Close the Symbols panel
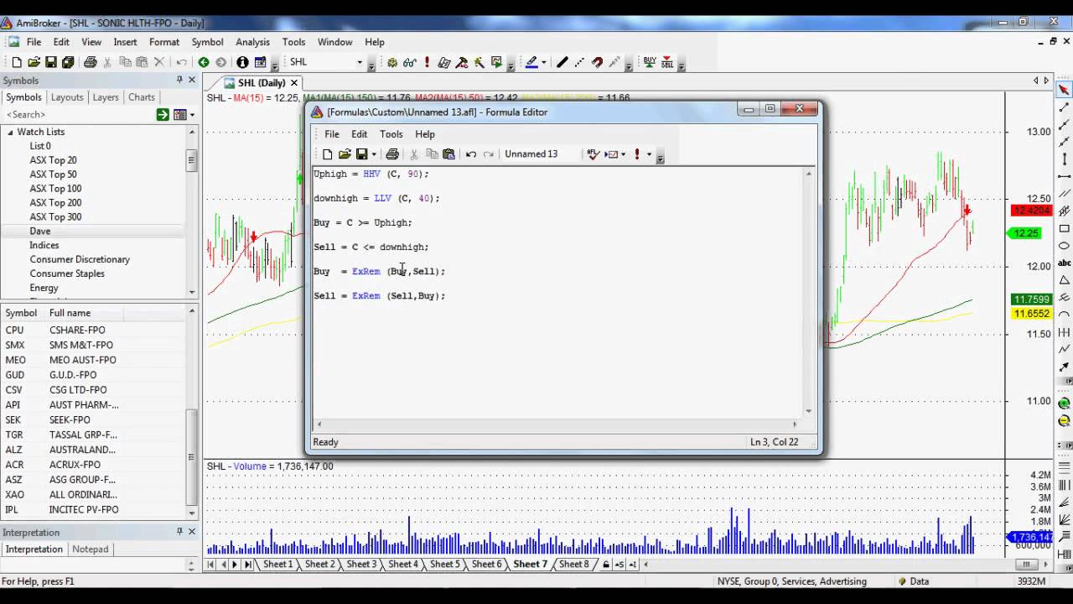 [x=192, y=80]
